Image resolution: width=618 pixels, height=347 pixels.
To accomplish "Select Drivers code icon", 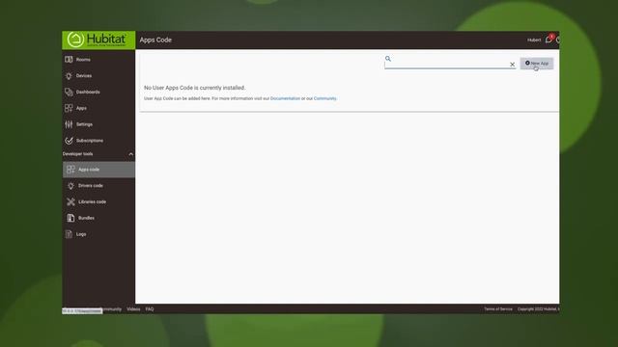I will pyautogui.click(x=70, y=186).
